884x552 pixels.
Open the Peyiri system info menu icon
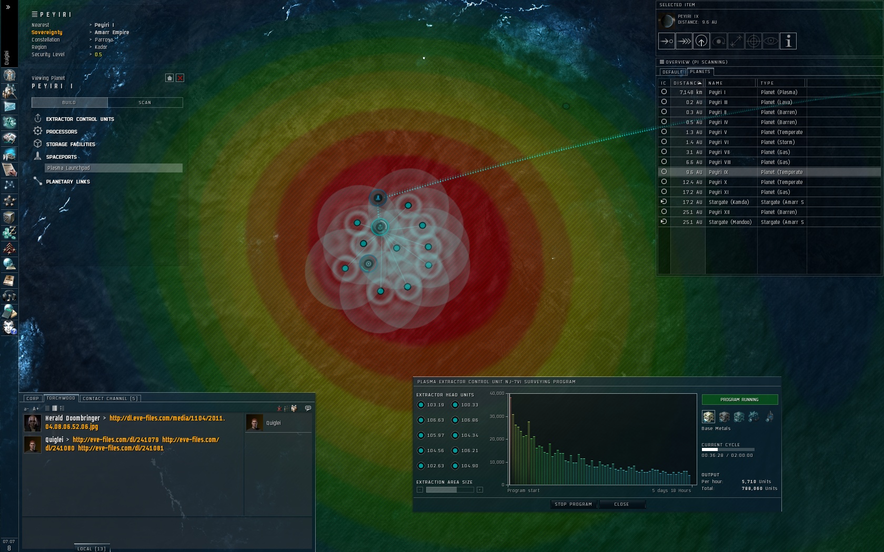pos(35,15)
